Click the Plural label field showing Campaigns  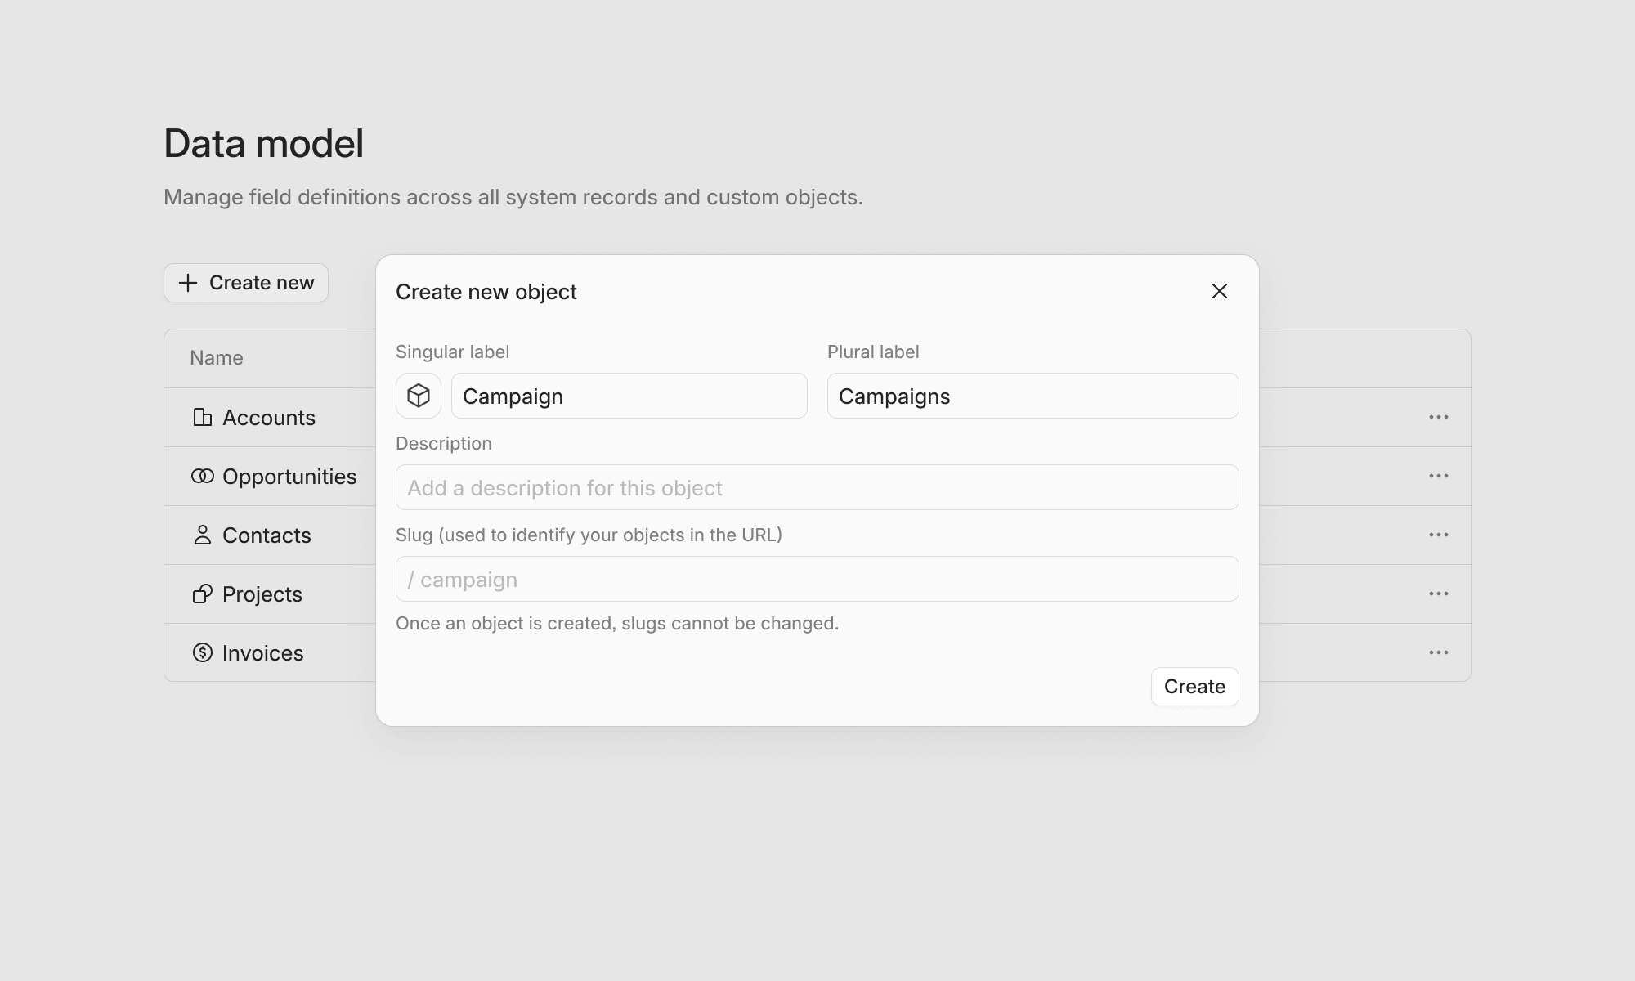(x=1033, y=396)
